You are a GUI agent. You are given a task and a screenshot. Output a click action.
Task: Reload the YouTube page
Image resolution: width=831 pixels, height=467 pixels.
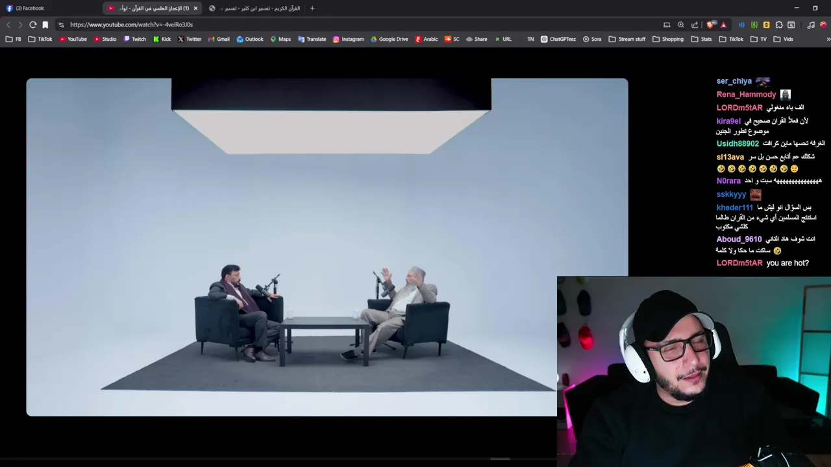[x=32, y=25]
